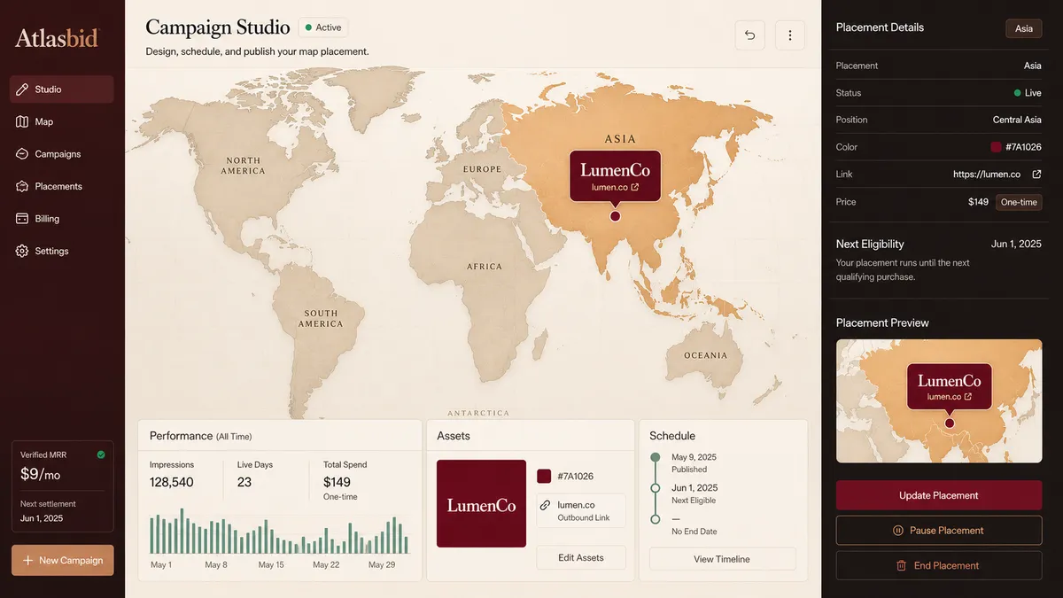Screen dimensions: 1063x598
Task: Click the Central Asia position value
Action: coord(1017,120)
